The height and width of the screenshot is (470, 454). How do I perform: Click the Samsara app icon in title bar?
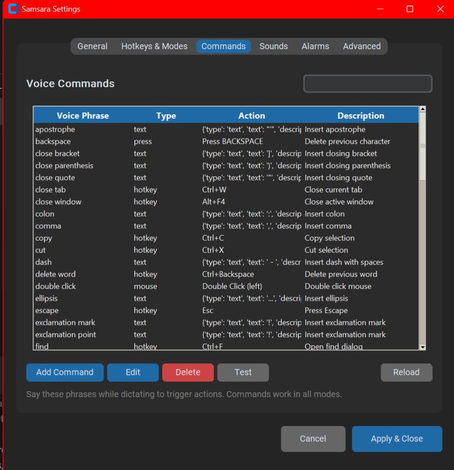(13, 9)
